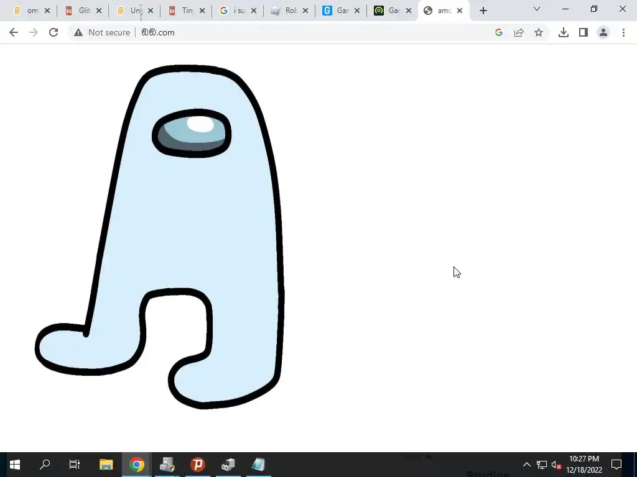Open the gray blocks taskbar app

pos(228,465)
